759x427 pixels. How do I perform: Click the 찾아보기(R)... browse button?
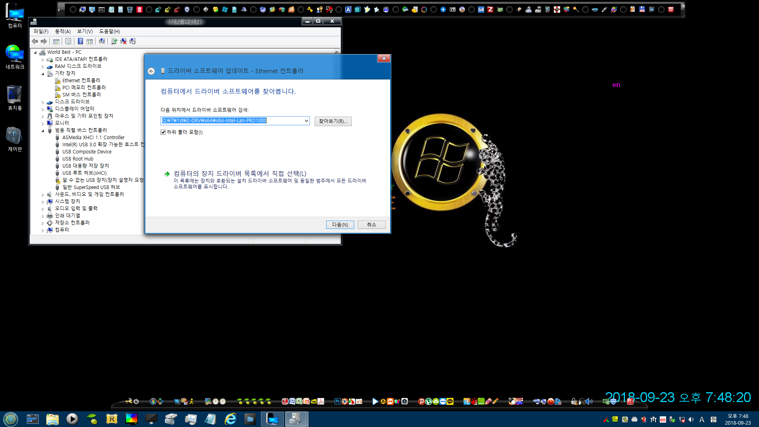[333, 121]
